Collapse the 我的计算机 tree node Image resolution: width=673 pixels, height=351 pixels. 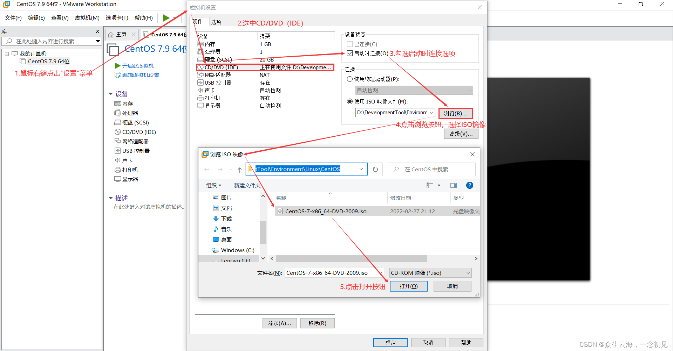(7, 54)
